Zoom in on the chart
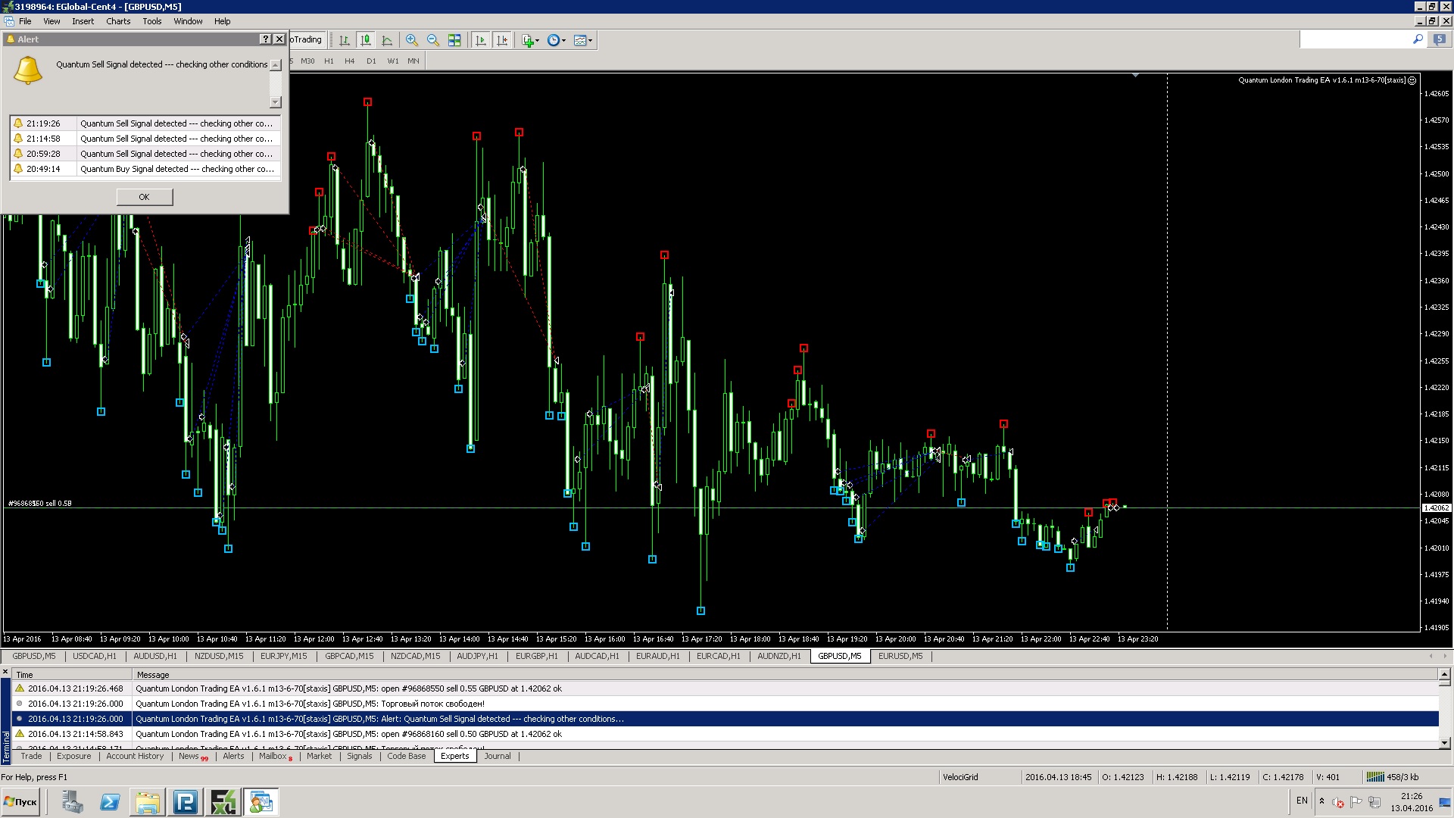This screenshot has width=1454, height=818. click(412, 40)
